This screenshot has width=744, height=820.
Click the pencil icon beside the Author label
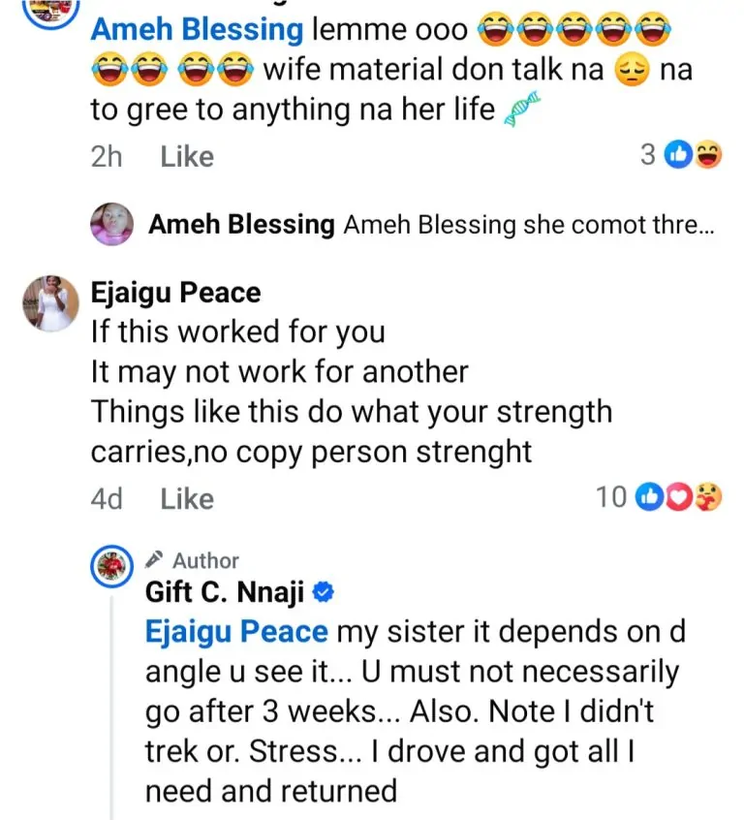[x=154, y=560]
